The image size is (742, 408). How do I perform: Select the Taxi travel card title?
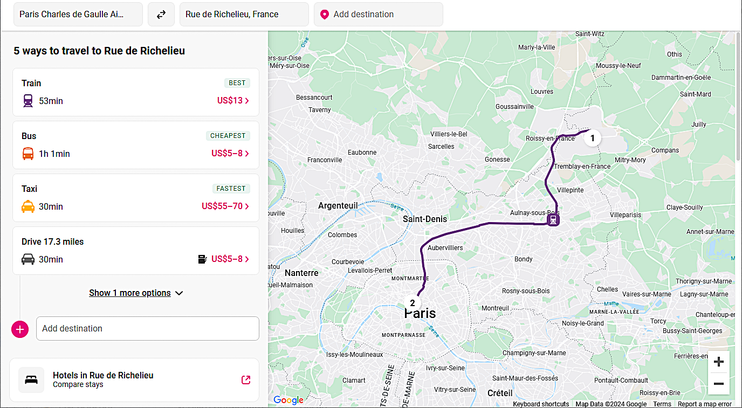pos(30,189)
